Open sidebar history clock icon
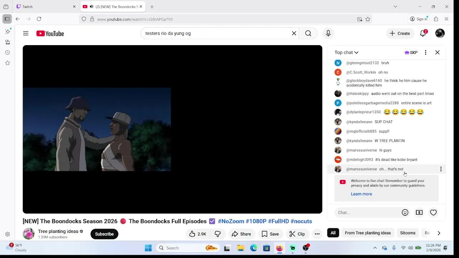The width and height of the screenshot is (459, 258). point(8,53)
